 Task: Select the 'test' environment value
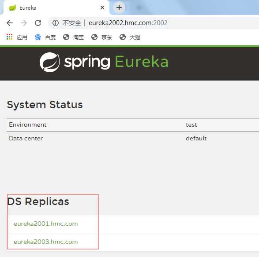[x=191, y=125]
